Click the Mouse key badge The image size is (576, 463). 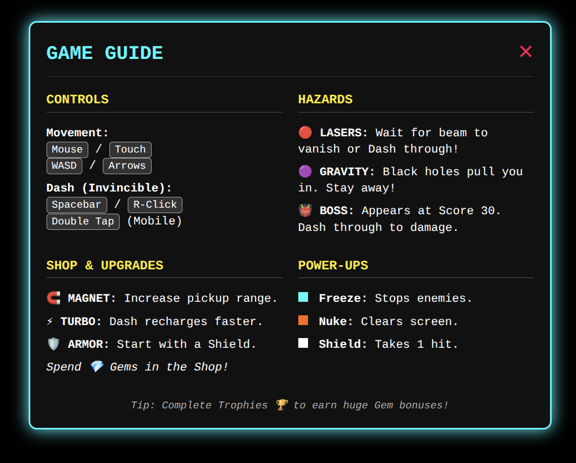(x=67, y=150)
